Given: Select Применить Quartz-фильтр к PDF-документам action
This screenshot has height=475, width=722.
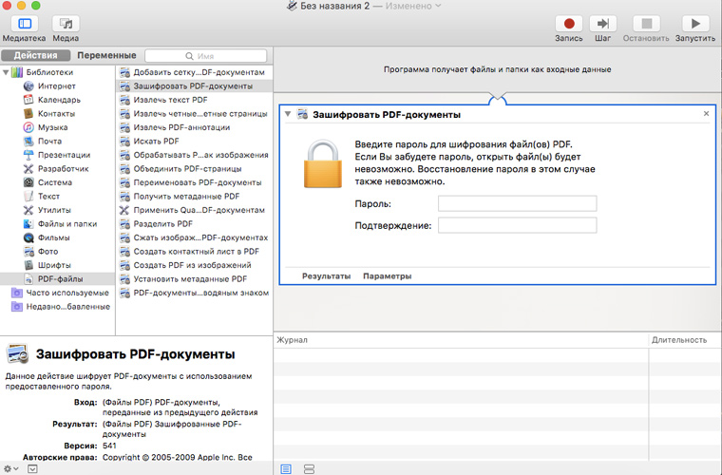Looking at the screenshot, I should coord(195,210).
